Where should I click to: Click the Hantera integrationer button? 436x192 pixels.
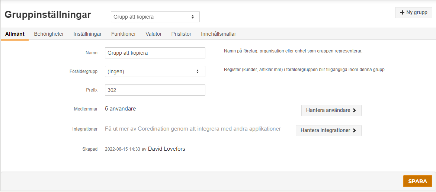pyautogui.click(x=328, y=131)
